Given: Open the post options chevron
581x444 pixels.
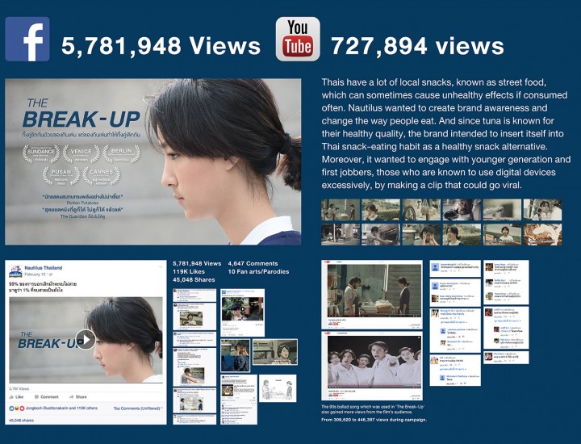Looking at the screenshot, I should point(161,267).
